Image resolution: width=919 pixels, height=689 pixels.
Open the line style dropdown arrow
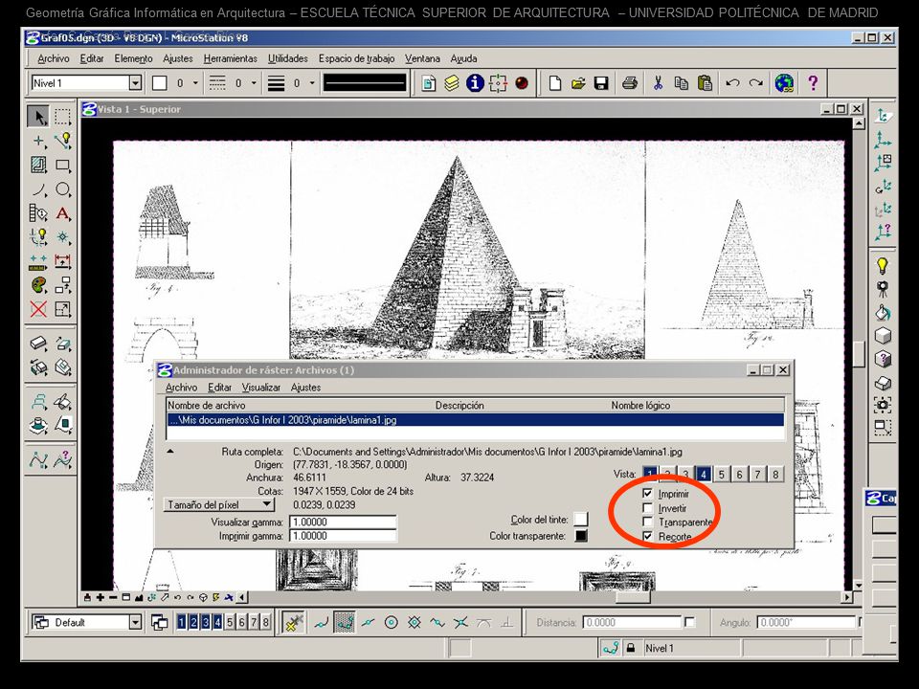point(254,83)
